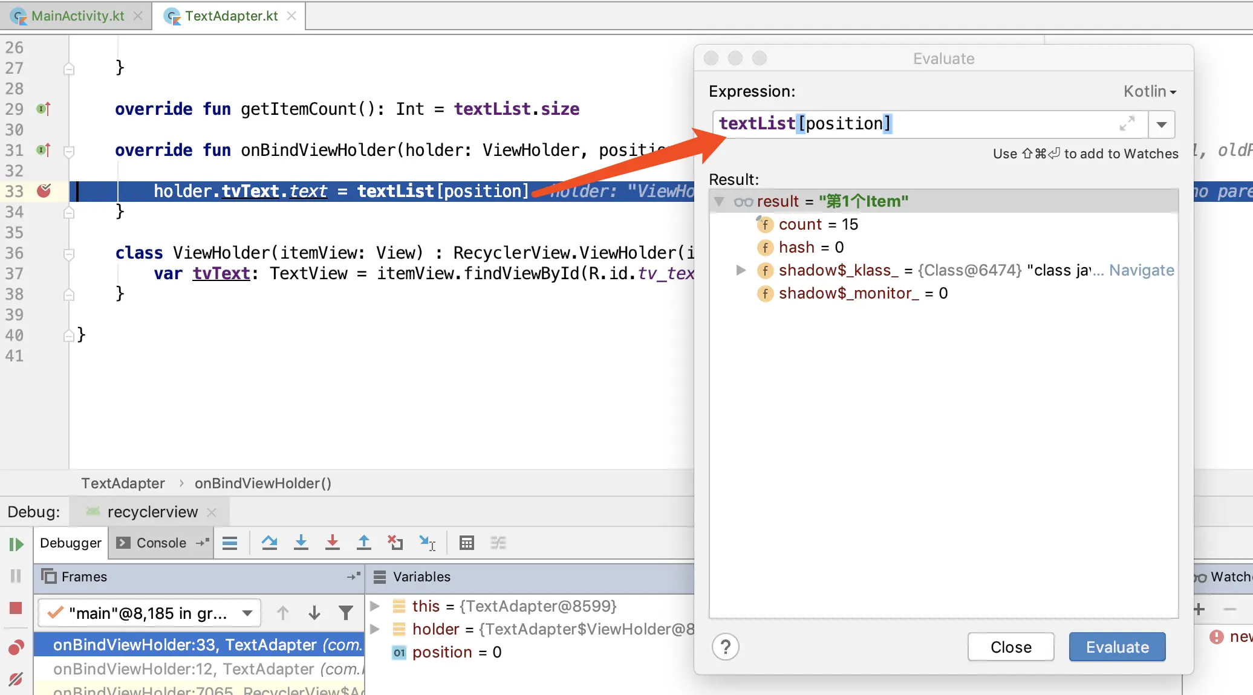
Task: Expand holder variable
Action: [x=375, y=629]
